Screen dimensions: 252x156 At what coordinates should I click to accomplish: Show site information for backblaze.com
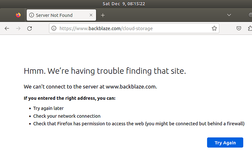tap(54, 28)
